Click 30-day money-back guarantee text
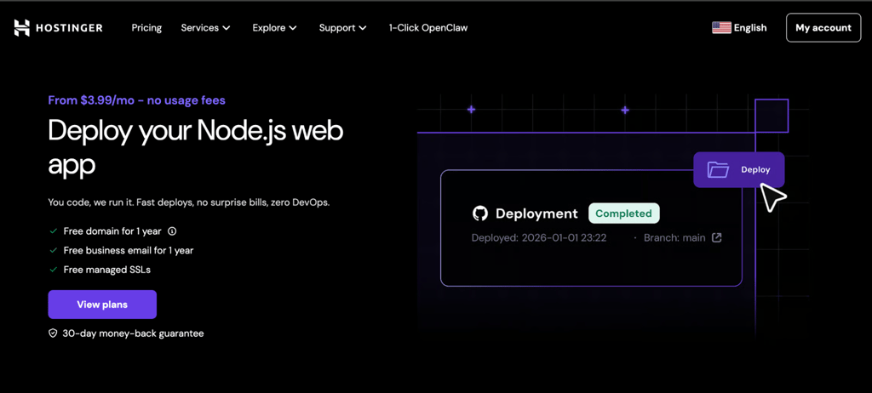 [x=133, y=333]
